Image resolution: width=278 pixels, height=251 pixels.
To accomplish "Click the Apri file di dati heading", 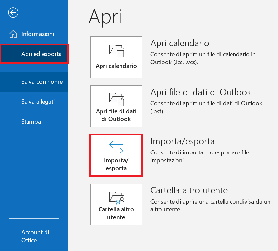I will tap(201, 92).
